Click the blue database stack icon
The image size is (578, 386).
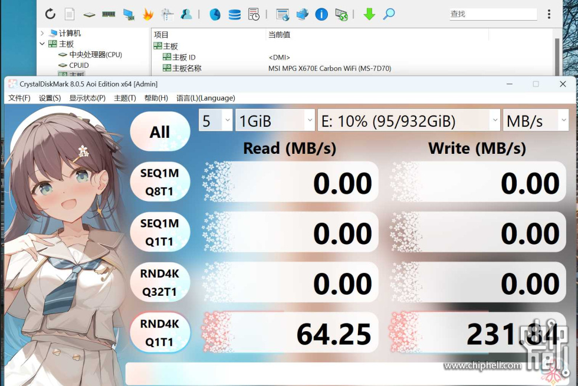[x=235, y=14]
